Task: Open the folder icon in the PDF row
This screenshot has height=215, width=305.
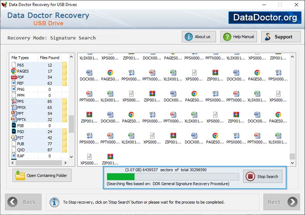Action: click(x=64, y=77)
